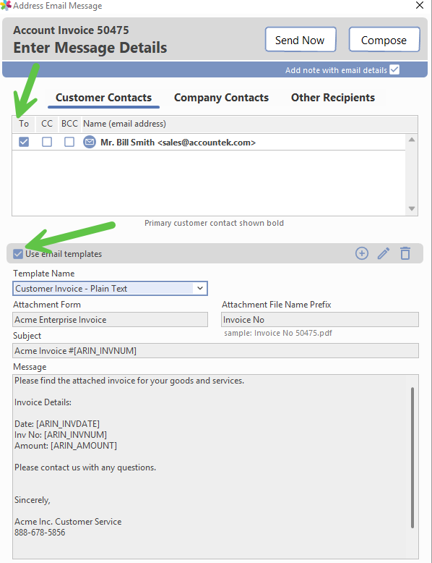432x563 pixels.
Task: Click the message body scrollbar
Action: [x=412, y=457]
